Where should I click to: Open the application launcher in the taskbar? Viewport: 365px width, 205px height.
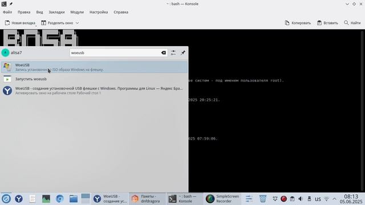6,199
